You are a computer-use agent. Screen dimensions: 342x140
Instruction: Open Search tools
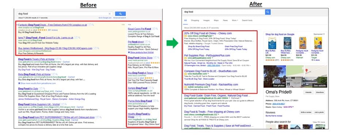[x=247, y=20]
